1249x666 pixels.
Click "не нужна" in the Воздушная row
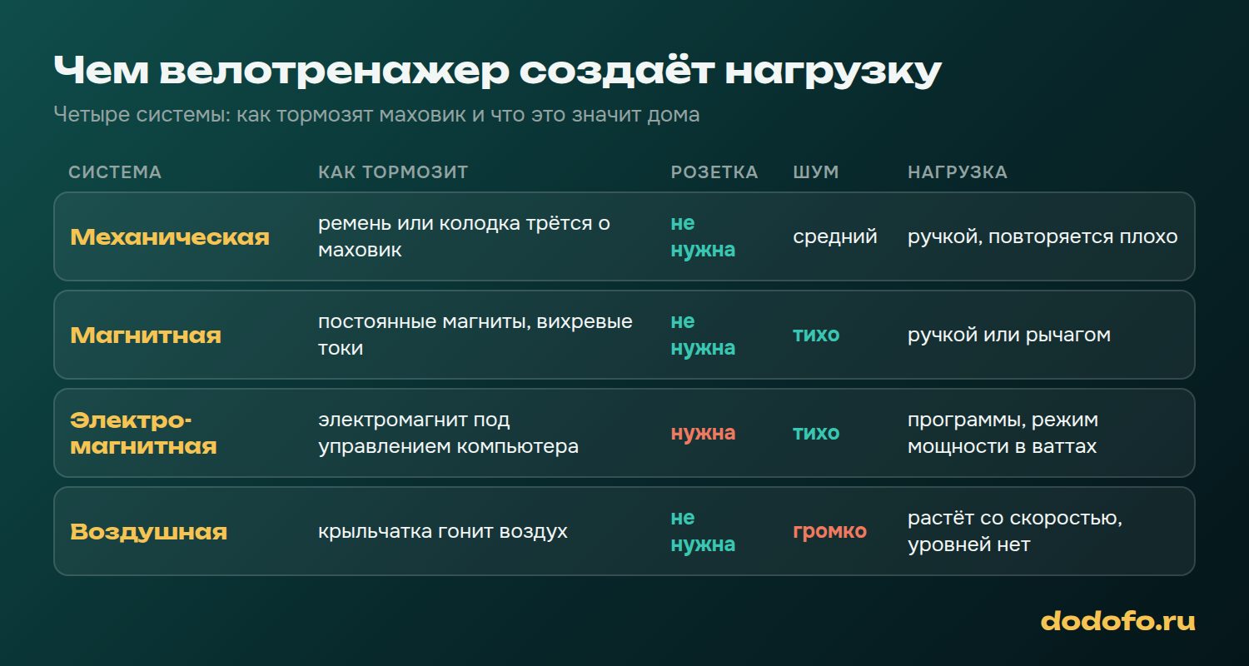[x=704, y=531]
